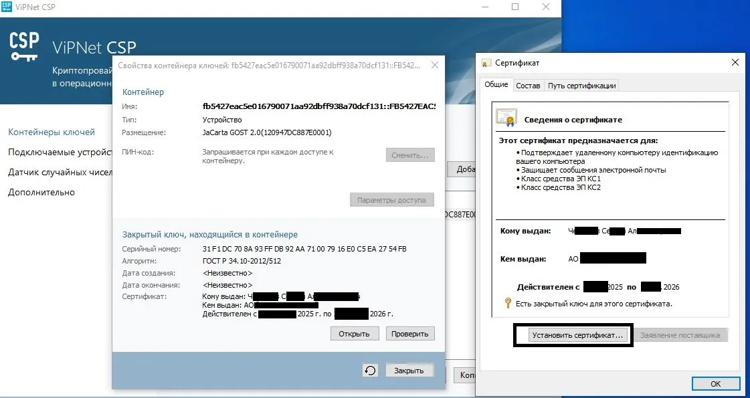Maximize the ViPNet CSP main window

tap(515, 7)
